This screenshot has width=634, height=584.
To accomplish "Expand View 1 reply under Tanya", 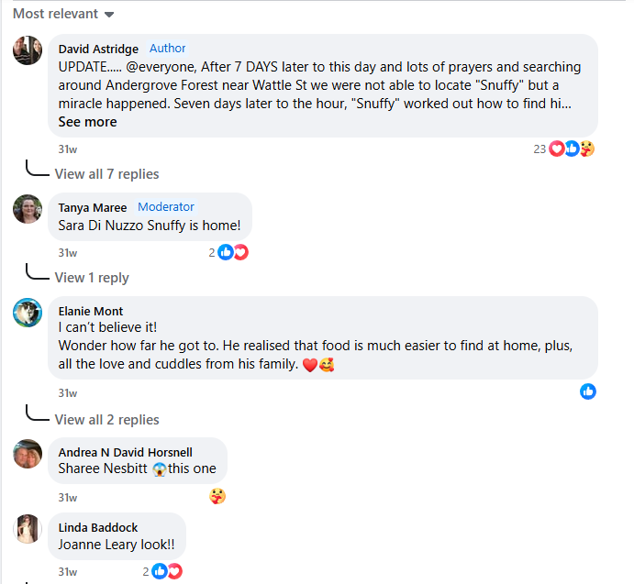I will coord(92,278).
